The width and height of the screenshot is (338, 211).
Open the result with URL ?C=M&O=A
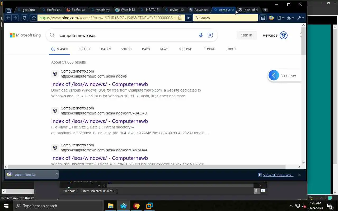(100, 158)
